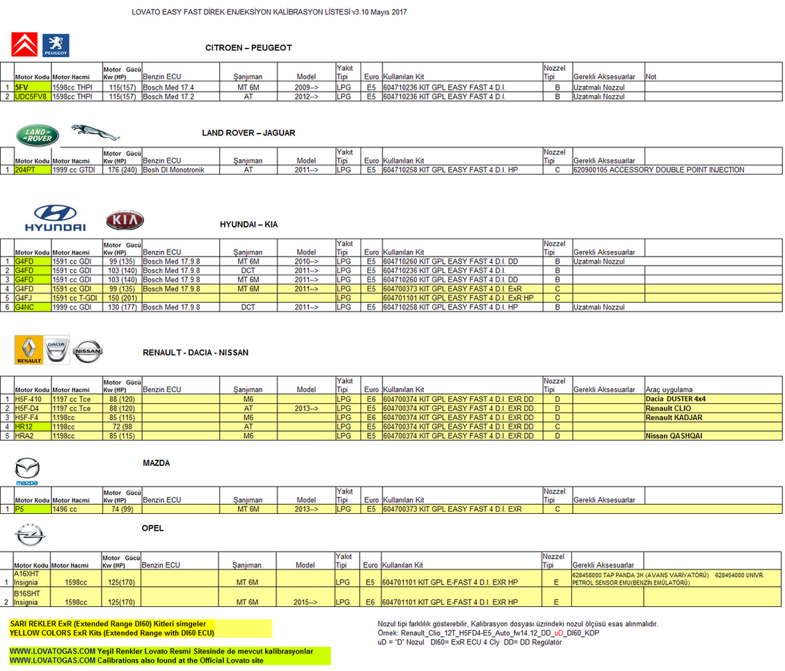Select the Opel lightning logo
This screenshot has height=671, width=785.
[29, 535]
